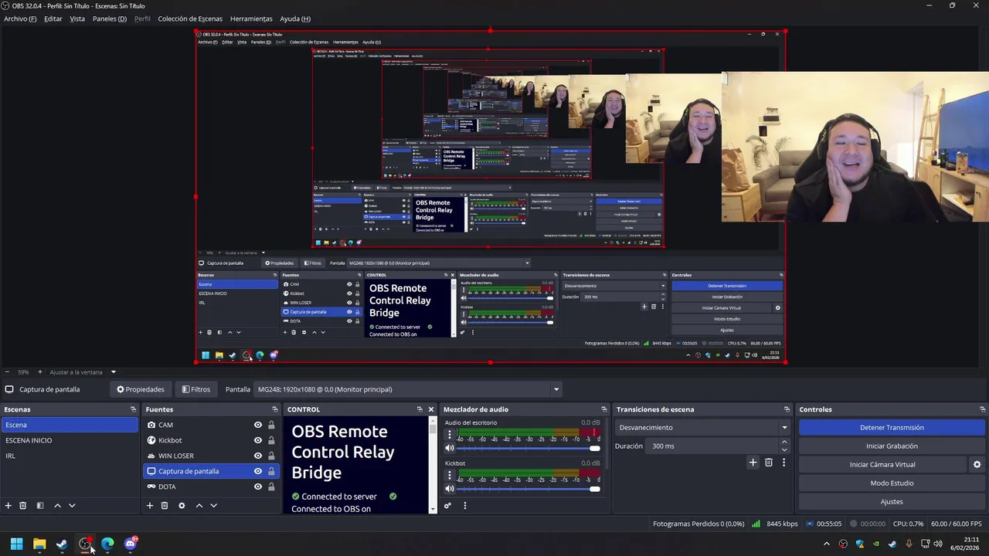Click Duración 300 ms input field
Screen dimensions: 989x556
[x=713, y=446]
